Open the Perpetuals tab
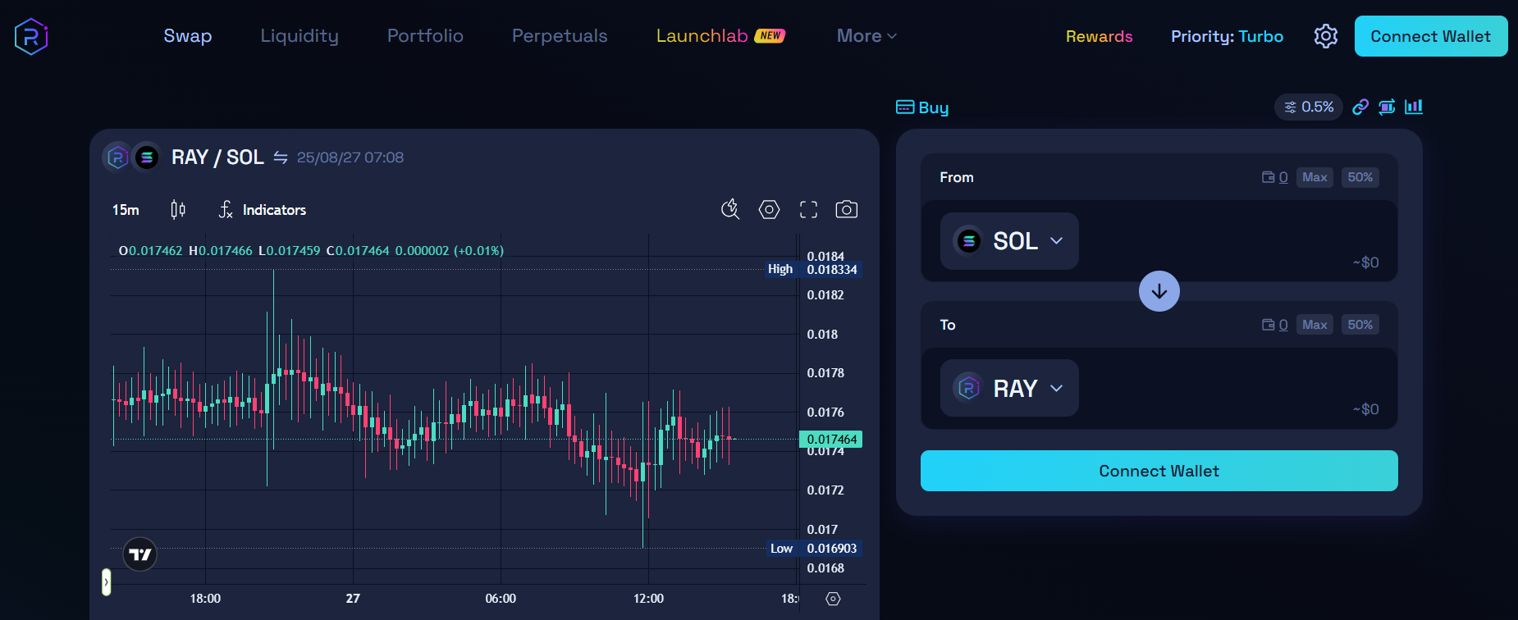The image size is (1518, 620). tap(560, 36)
